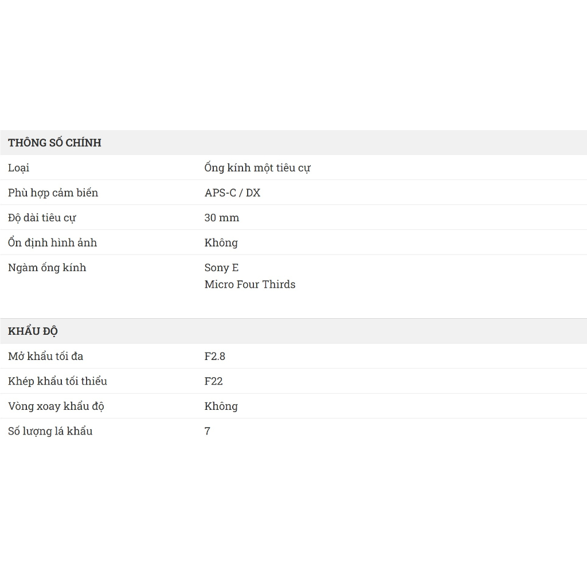Viewport: 587px width, 587px height.
Task: Select the Số lượng lá khẩu label
Action: [50, 431]
